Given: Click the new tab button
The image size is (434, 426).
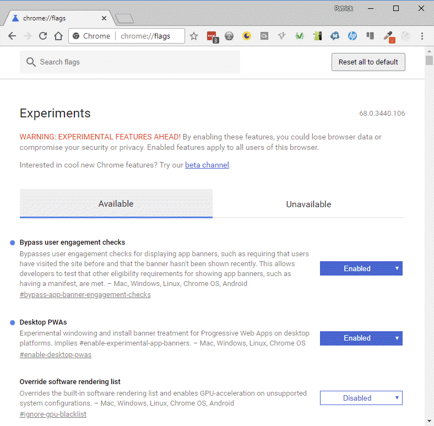Looking at the screenshot, I should coord(124,19).
